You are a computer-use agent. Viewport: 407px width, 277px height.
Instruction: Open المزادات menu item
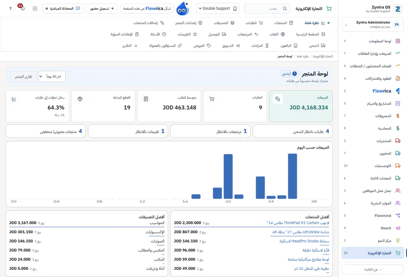(x=260, y=46)
